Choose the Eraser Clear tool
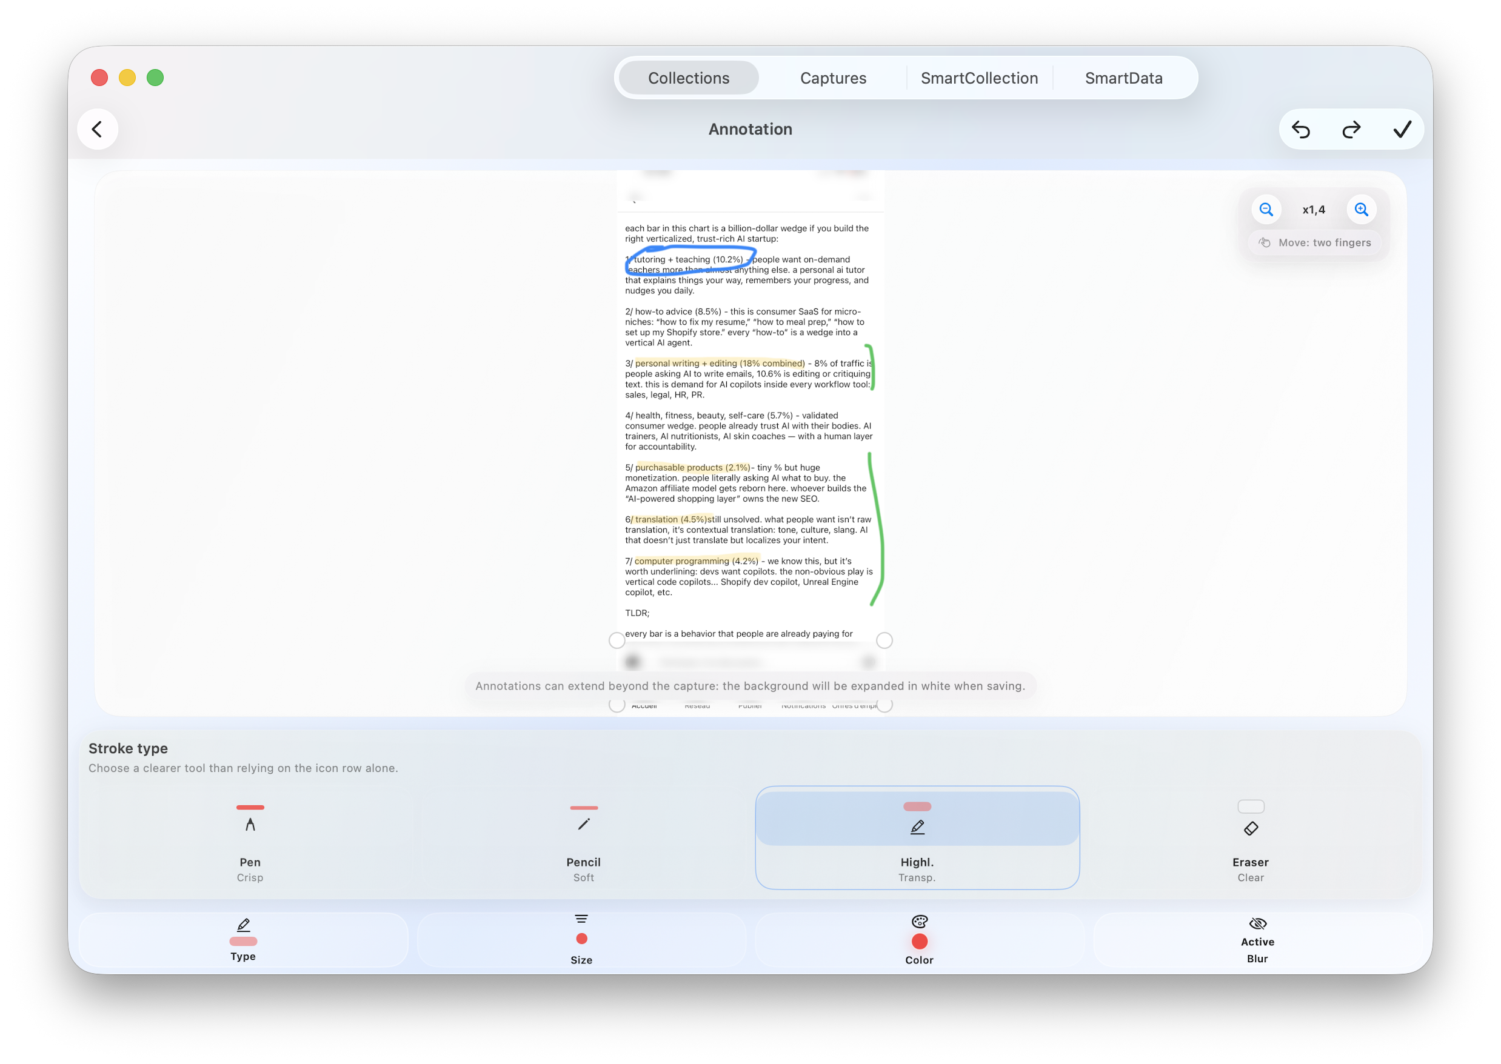 click(x=1250, y=839)
